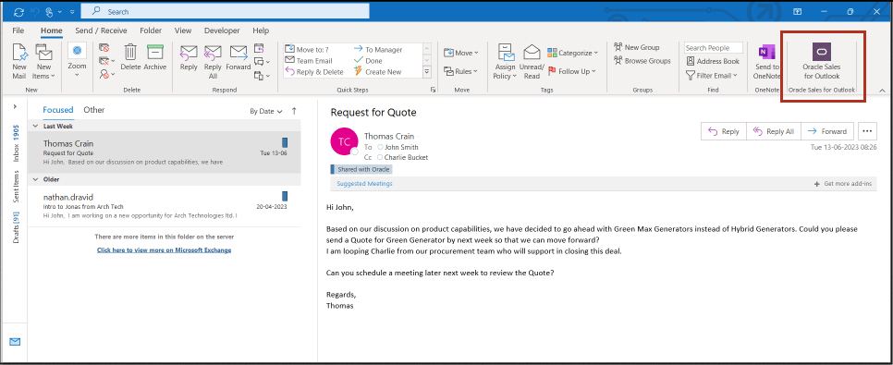Open the Follow Up dropdown
The image size is (893, 365).
click(x=571, y=71)
